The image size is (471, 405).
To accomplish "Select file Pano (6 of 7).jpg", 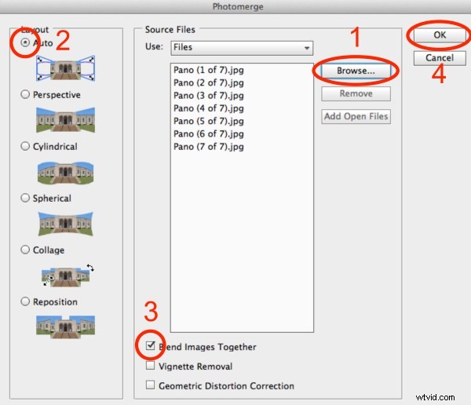I will (209, 133).
